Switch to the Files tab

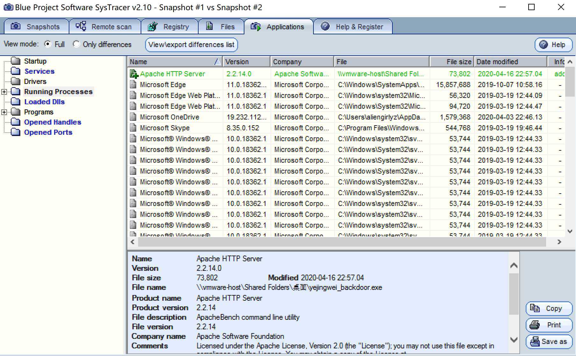221,26
